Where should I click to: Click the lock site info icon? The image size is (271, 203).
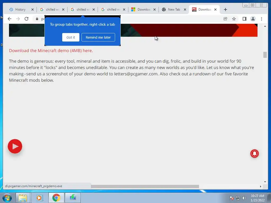[x=37, y=19]
